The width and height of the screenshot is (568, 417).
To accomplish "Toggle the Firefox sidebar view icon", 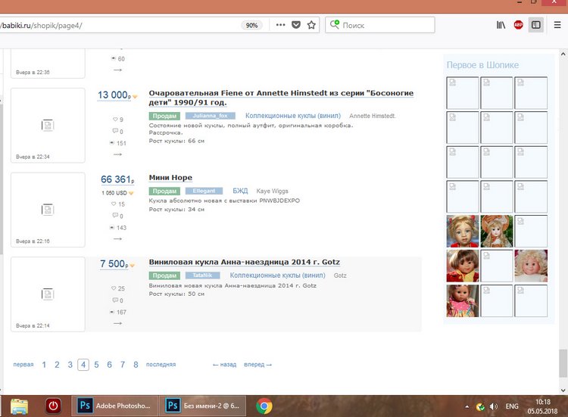I will pos(536,25).
